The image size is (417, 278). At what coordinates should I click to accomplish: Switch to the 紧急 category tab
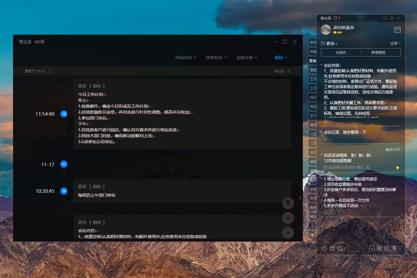pos(313,61)
